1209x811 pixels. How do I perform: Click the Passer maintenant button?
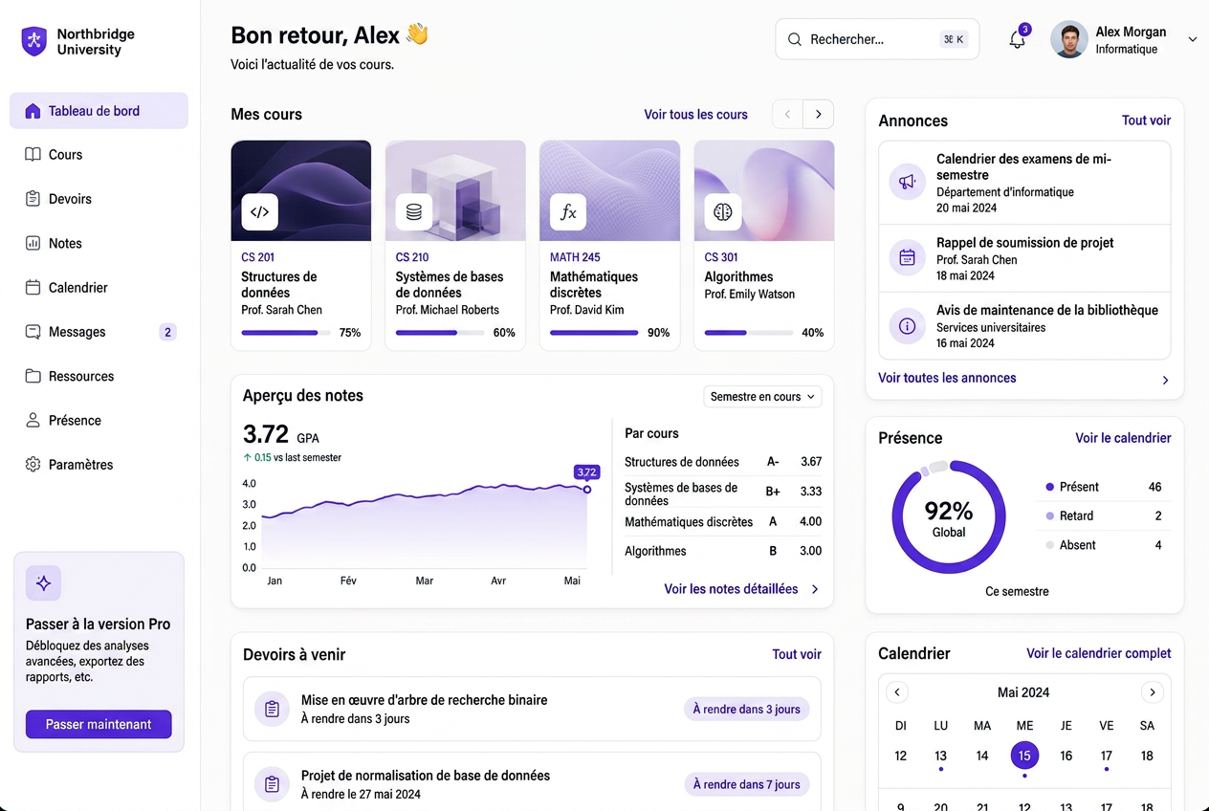tap(99, 724)
